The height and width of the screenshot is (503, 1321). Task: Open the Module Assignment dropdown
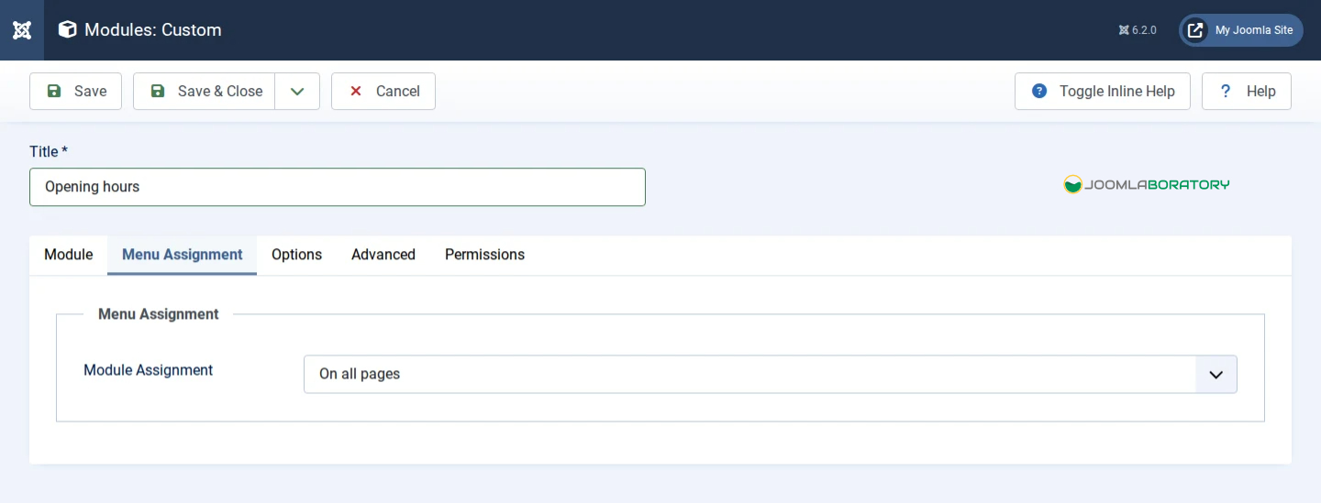coord(771,375)
